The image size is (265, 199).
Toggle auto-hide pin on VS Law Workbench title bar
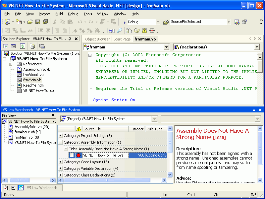[x=253, y=110]
